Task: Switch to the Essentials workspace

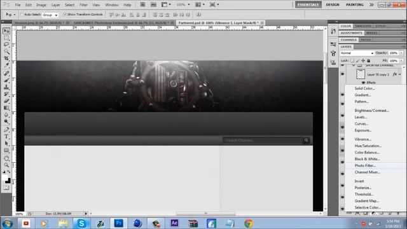Action: [x=308, y=4]
